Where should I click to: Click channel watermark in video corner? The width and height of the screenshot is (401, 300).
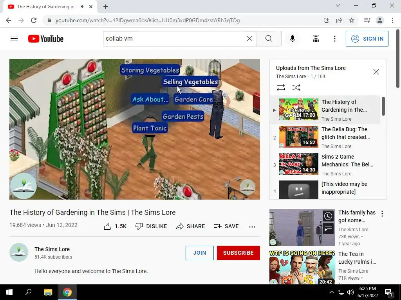coord(247,187)
